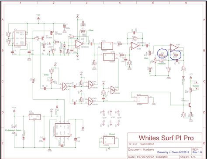Click the IC5 7805L regulator block

34,117
